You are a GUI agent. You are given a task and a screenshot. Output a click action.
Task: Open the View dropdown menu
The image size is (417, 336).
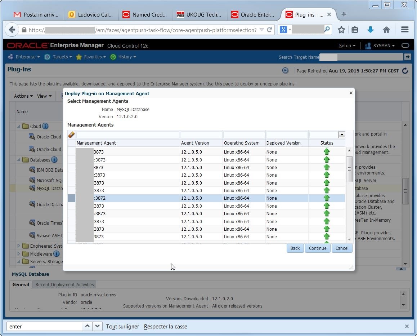tap(44, 96)
